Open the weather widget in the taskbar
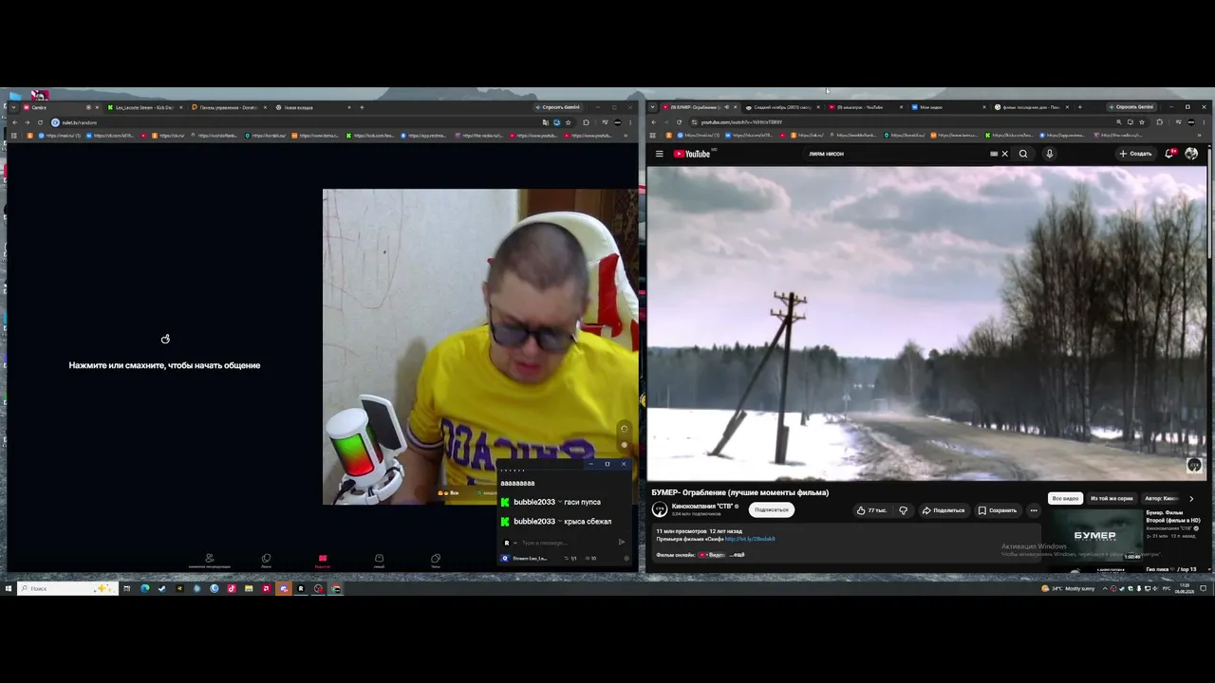Viewport: 1215px width, 683px height. click(x=1068, y=588)
